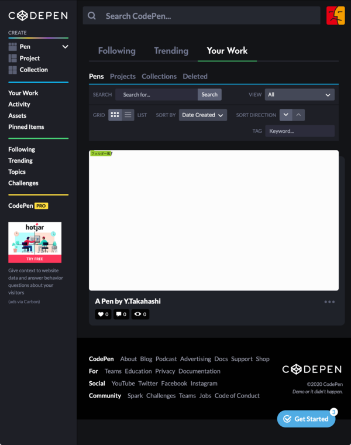Open the Jobs footer link
351x445 pixels.
coord(205,396)
